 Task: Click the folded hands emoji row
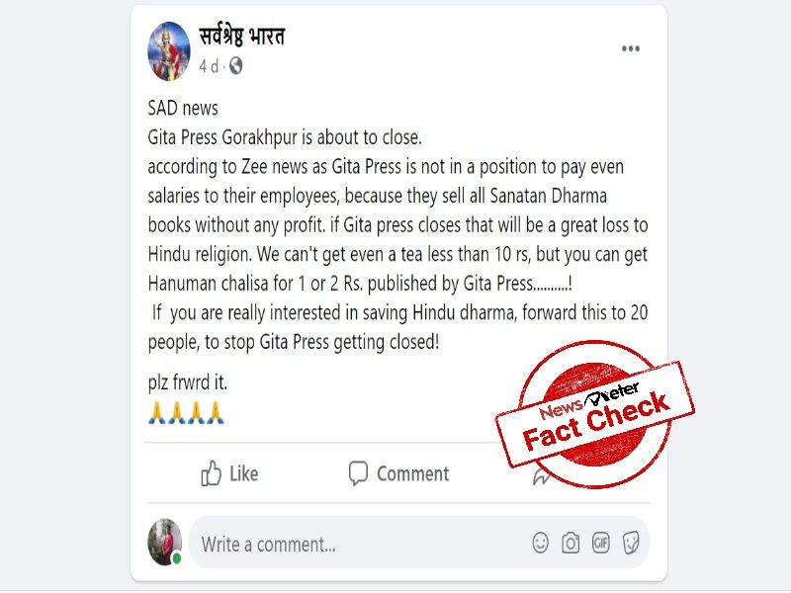tap(186, 412)
